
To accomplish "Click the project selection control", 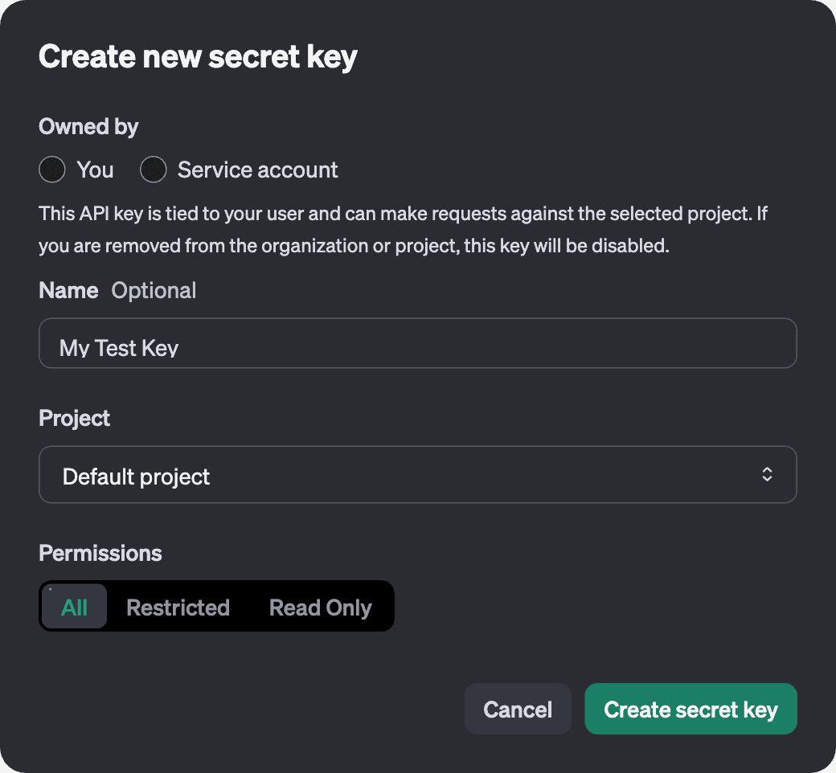I will coord(417,474).
